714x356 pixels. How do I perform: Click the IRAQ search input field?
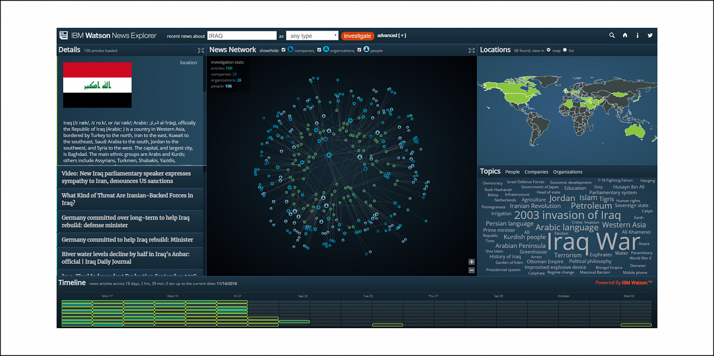click(x=242, y=36)
